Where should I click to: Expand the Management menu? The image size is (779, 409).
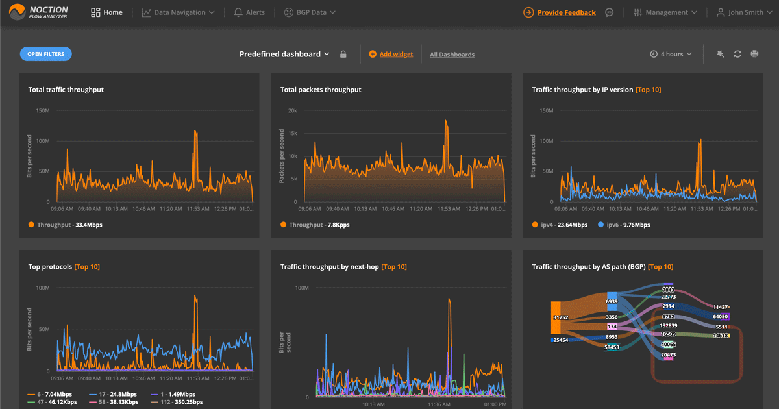pos(665,12)
